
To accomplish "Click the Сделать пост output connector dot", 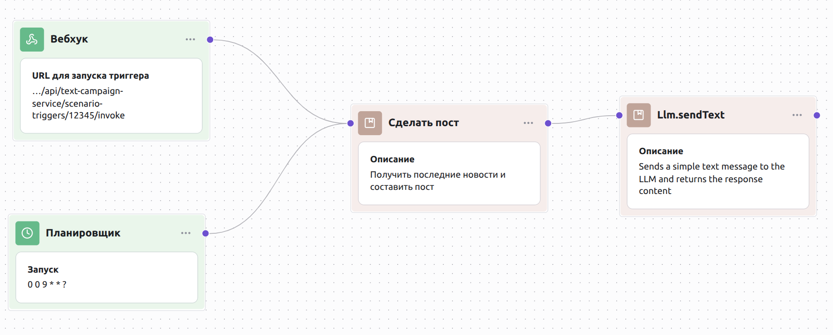I will (x=548, y=123).
